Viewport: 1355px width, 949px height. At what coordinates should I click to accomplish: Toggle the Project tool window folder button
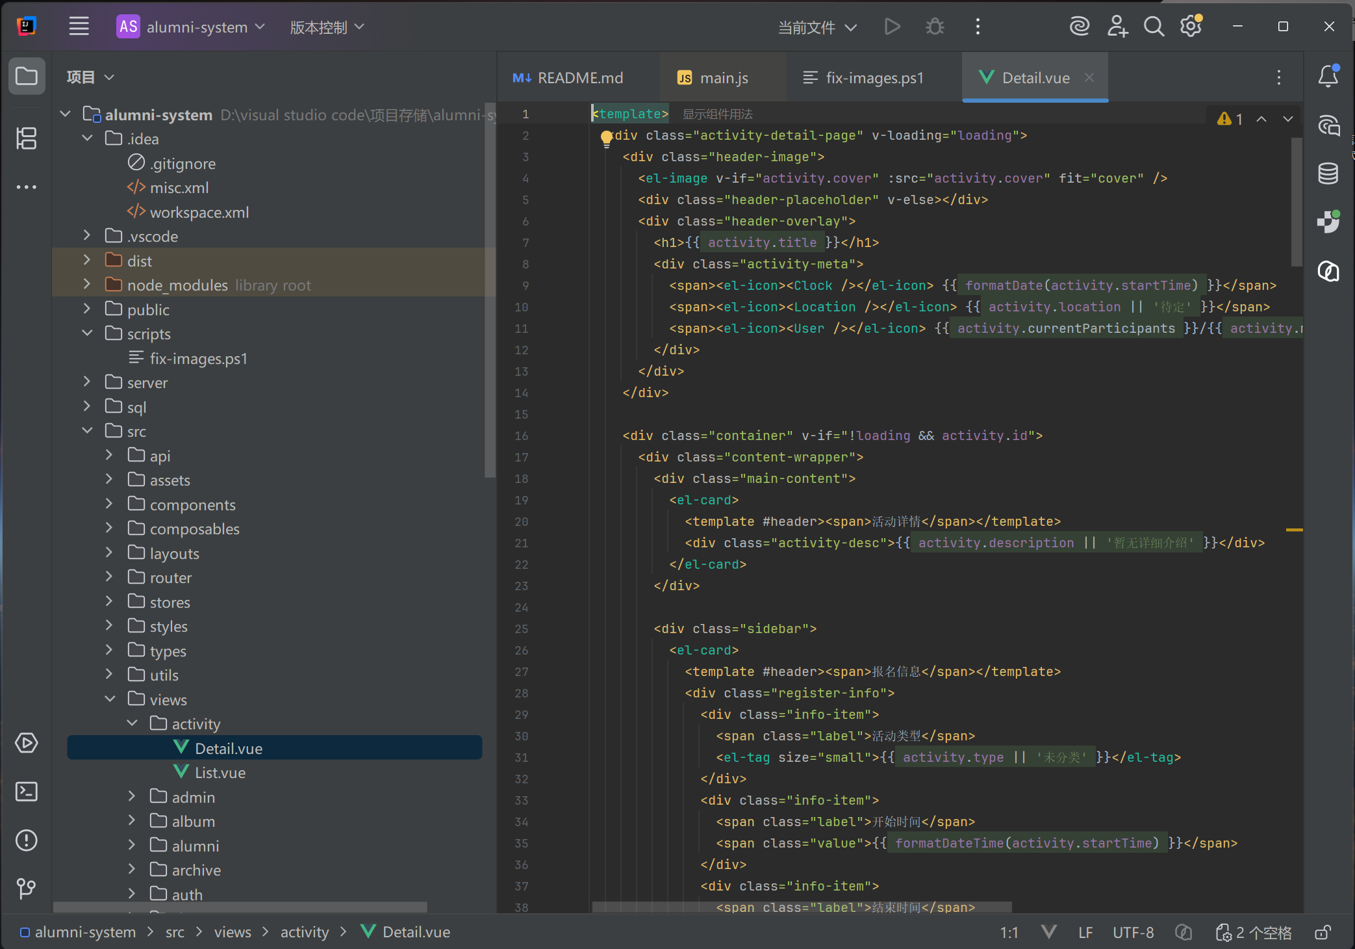[x=27, y=76]
